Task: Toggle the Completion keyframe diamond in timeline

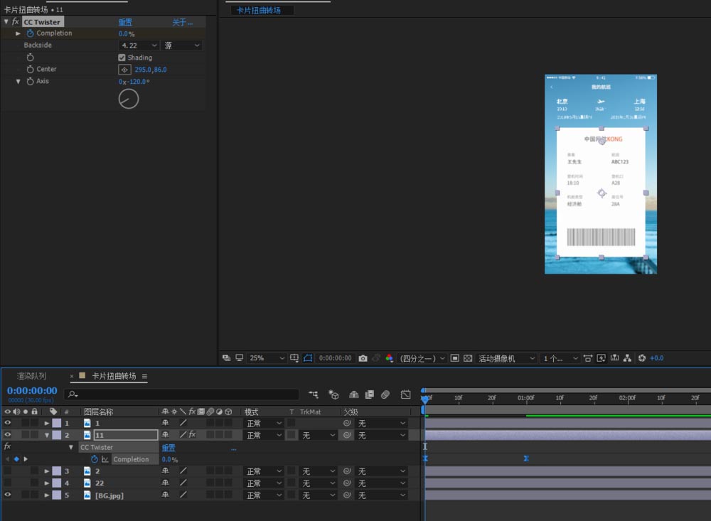Action: pos(16,459)
